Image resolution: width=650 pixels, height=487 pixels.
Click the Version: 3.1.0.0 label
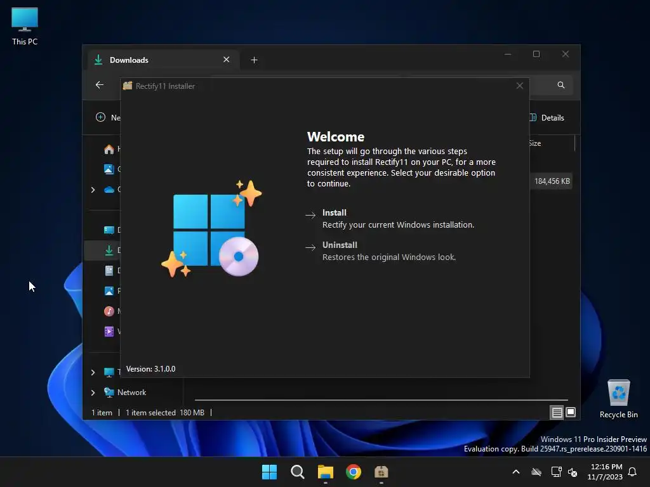click(151, 369)
